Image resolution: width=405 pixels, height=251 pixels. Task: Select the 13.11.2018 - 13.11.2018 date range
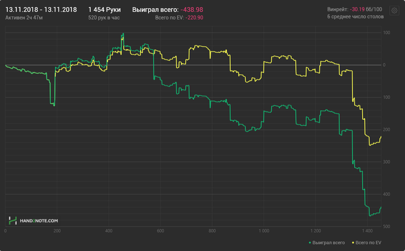(x=41, y=10)
